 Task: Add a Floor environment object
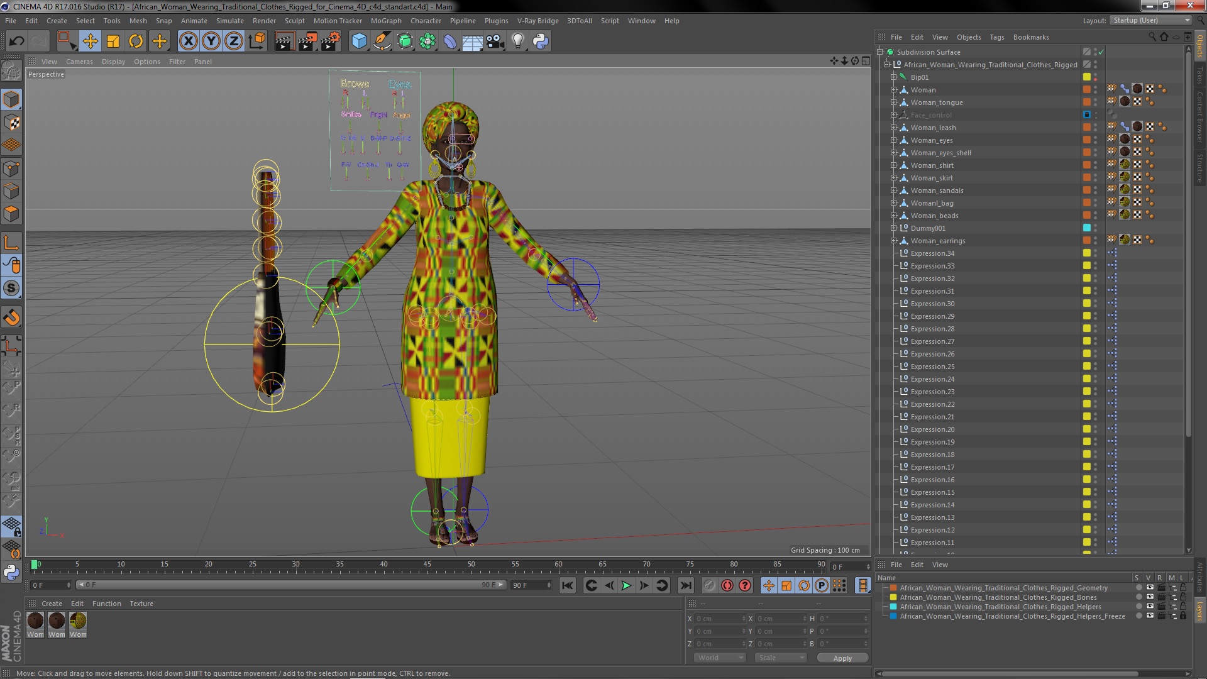473,41
